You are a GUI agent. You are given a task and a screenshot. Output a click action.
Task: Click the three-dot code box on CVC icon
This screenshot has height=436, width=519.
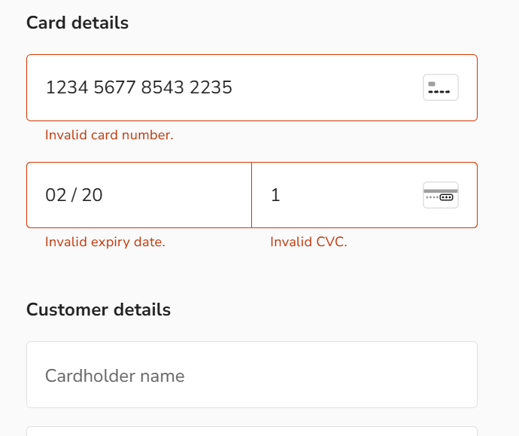pos(446,197)
